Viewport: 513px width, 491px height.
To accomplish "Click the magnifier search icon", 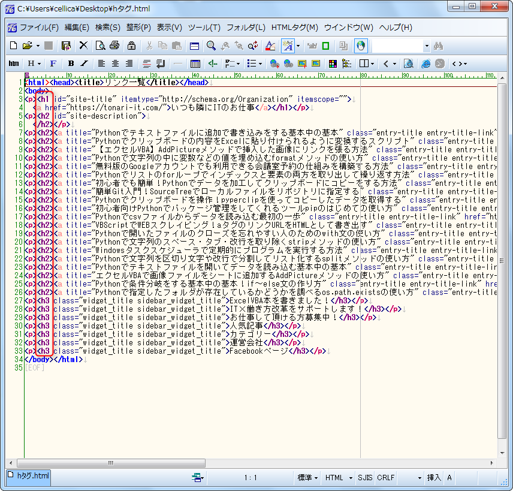I will (x=210, y=46).
